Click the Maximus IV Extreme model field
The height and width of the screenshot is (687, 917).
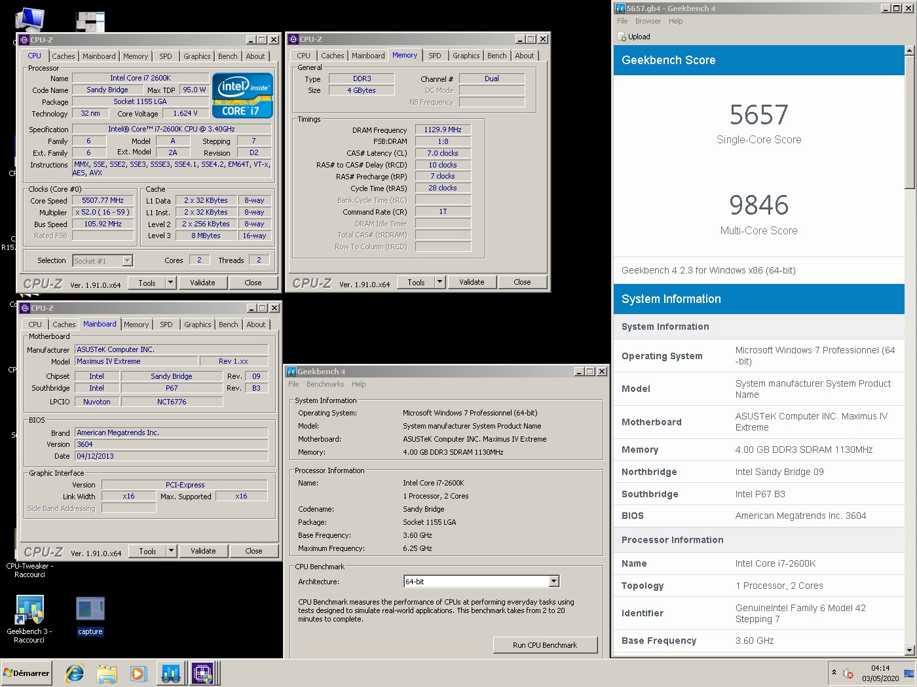coord(136,361)
